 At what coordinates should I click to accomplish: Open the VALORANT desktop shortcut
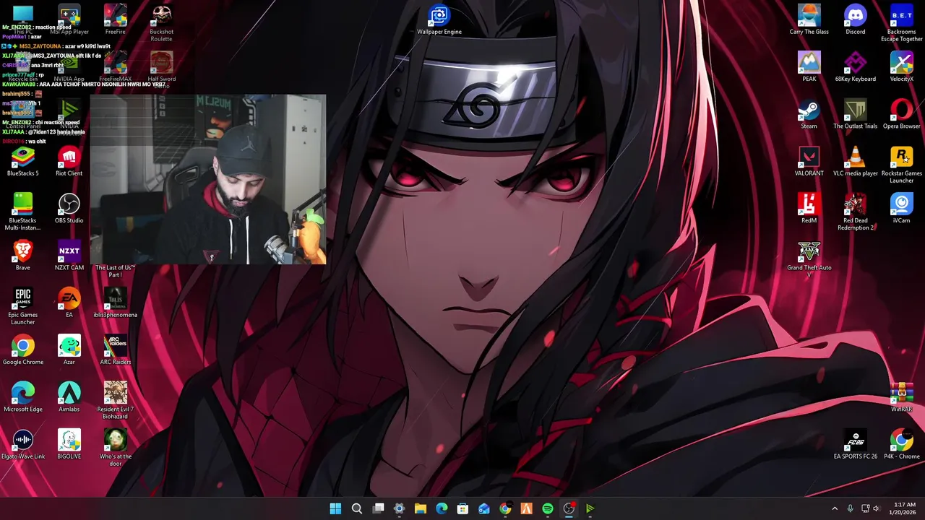pyautogui.click(x=809, y=162)
